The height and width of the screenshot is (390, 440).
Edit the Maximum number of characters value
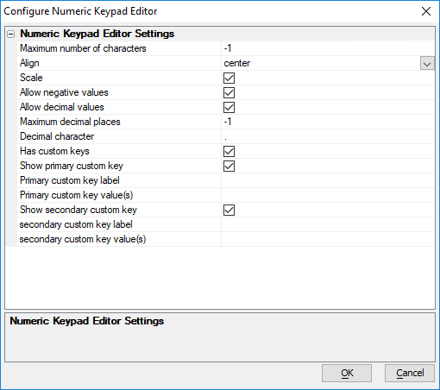pos(328,48)
